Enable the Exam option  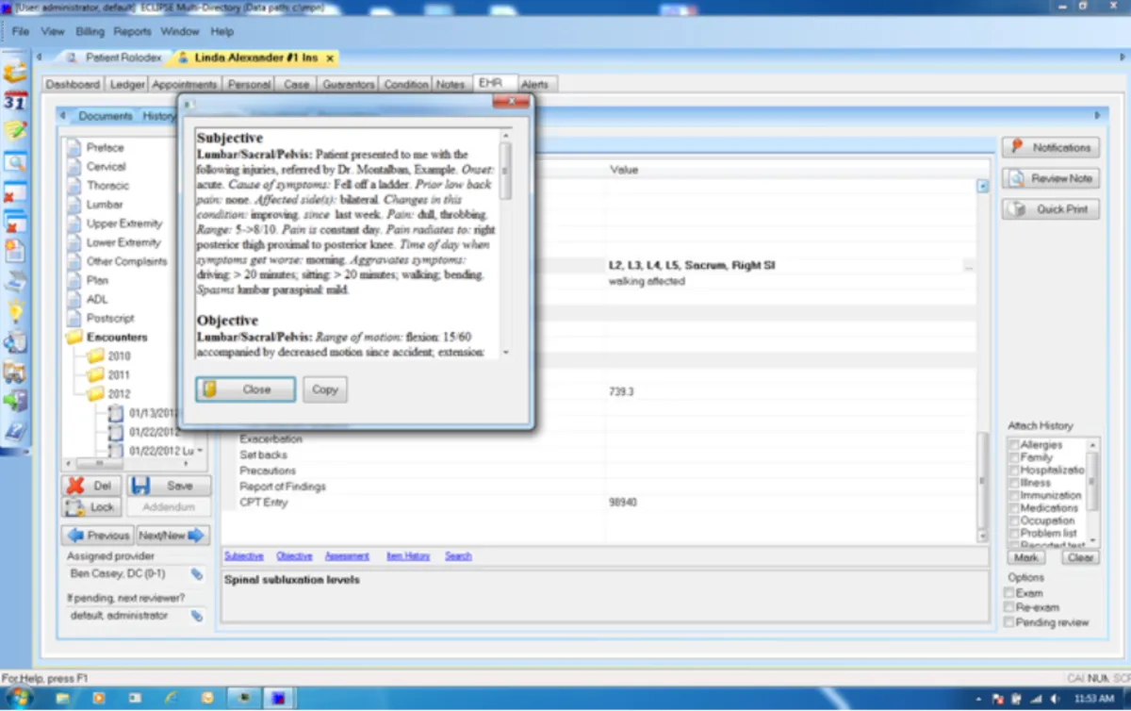pos(1009,593)
